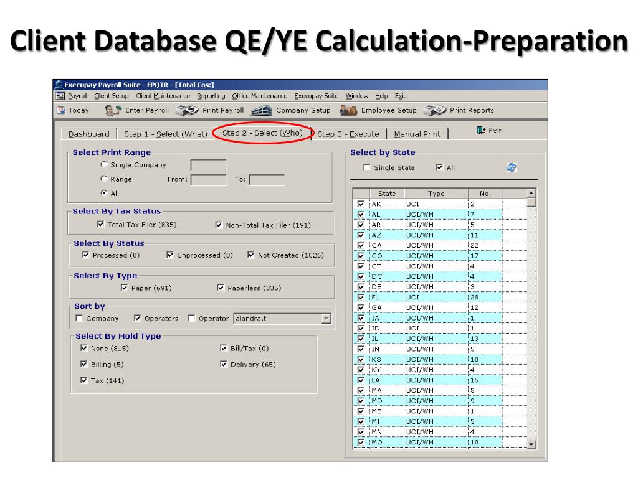Select the Single Company radio button
The image size is (638, 478).
pyautogui.click(x=104, y=164)
